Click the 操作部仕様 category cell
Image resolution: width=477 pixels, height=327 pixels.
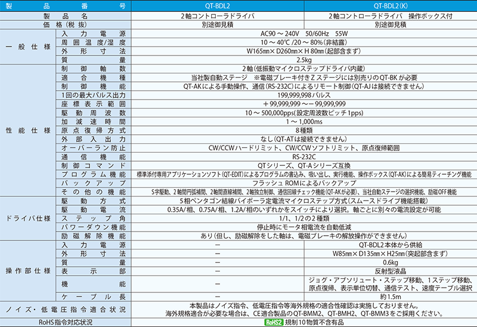click(x=27, y=271)
